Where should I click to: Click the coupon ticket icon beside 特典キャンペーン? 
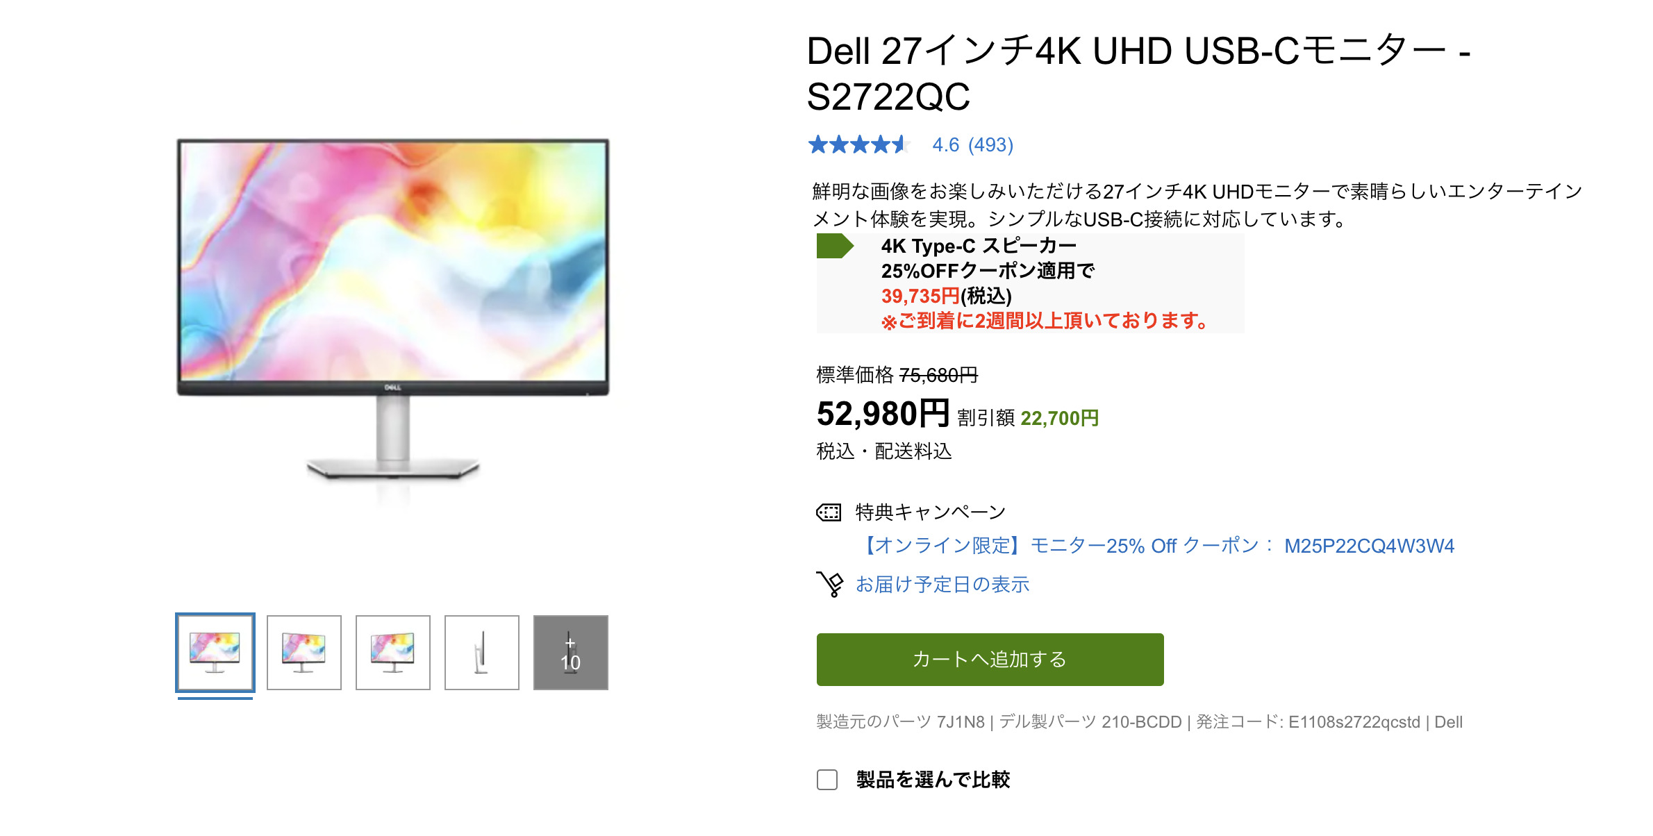[x=829, y=512]
